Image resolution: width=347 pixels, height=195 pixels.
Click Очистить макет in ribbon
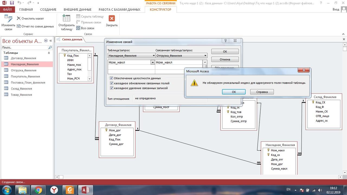point(30,18)
